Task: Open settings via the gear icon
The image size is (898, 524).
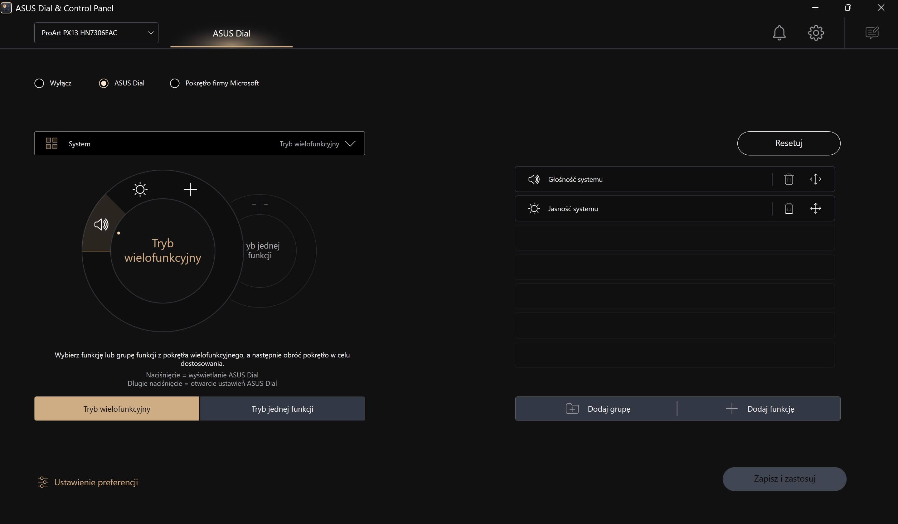Action: pos(816,33)
